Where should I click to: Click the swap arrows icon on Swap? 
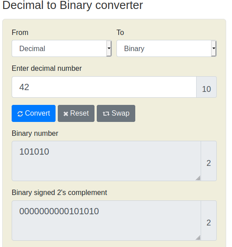(x=106, y=113)
